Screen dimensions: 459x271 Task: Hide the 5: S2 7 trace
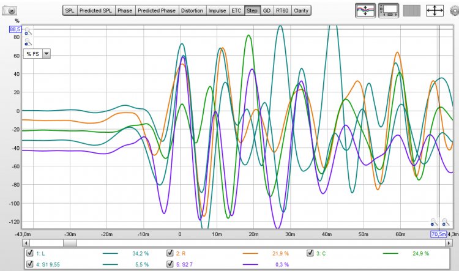(170, 264)
